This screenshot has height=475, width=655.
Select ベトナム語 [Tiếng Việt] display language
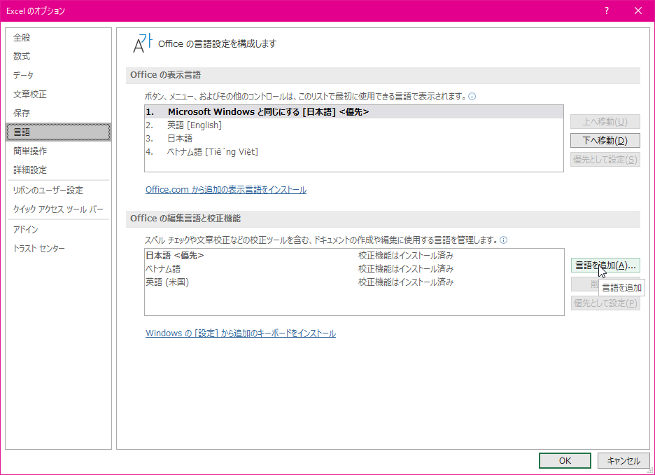[x=354, y=152]
